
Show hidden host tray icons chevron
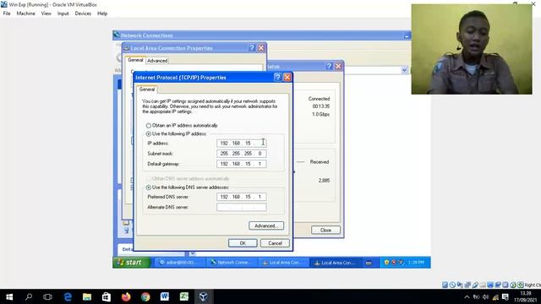tap(467, 296)
